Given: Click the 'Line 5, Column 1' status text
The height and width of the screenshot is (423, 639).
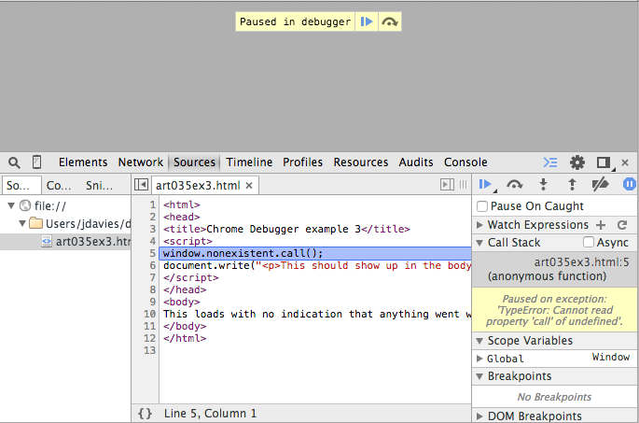Looking at the screenshot, I should tap(210, 414).
